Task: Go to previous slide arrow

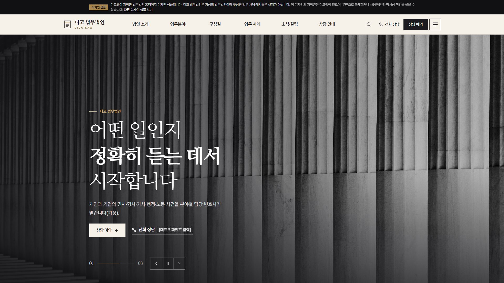Action: [156, 264]
